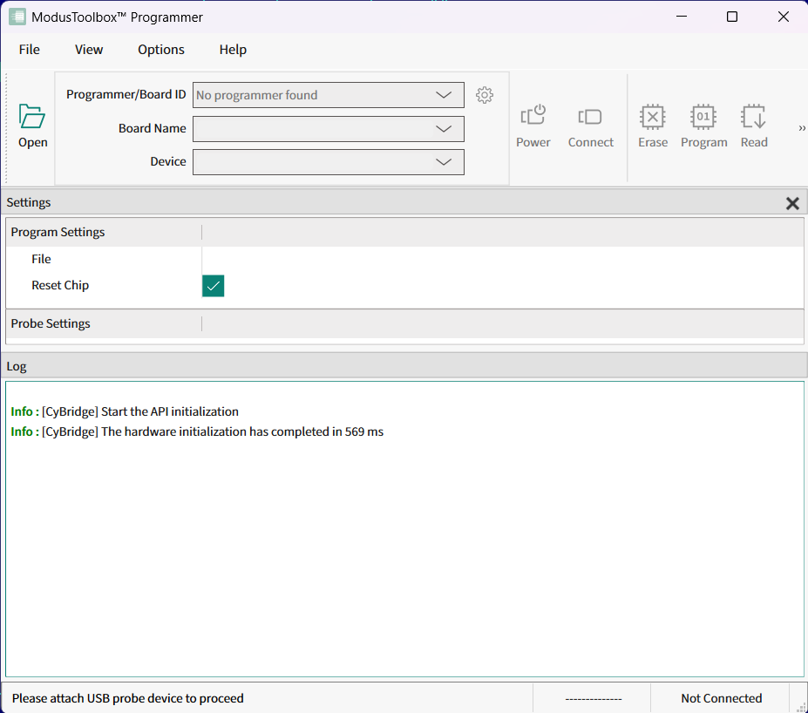Click the Board Name label
The width and height of the screenshot is (808, 713).
(x=152, y=128)
